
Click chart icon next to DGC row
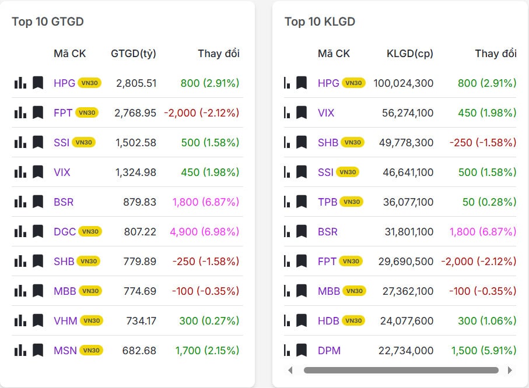(20, 232)
